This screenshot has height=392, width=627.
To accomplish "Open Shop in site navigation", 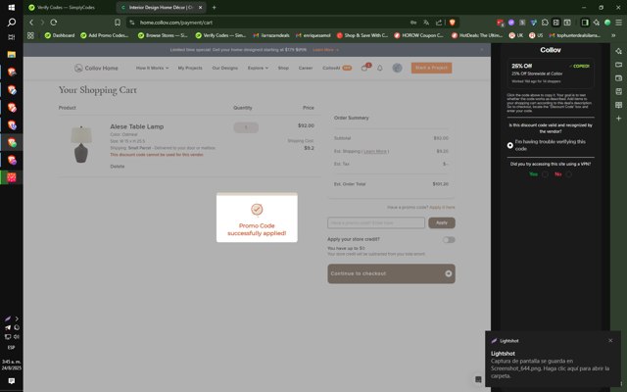I will [x=283, y=68].
